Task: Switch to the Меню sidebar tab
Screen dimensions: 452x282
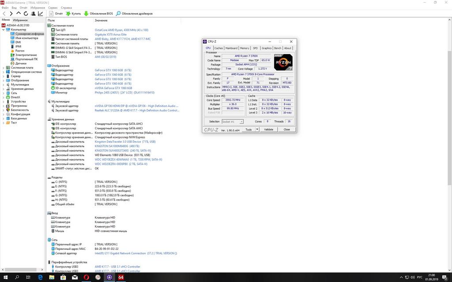Action: point(6,20)
